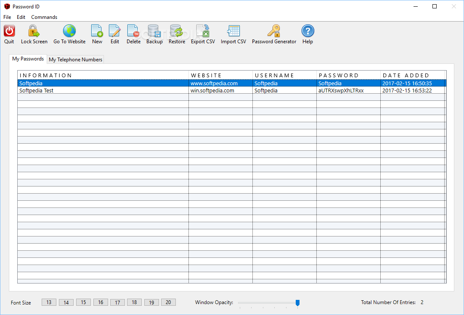This screenshot has width=464, height=315.
Task: Set font size to 20
Action: pyautogui.click(x=168, y=302)
